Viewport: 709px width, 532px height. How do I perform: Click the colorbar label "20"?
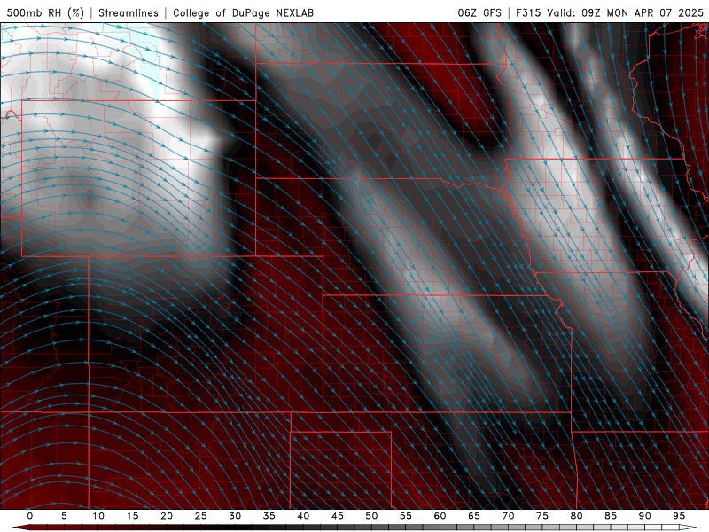[x=167, y=516]
